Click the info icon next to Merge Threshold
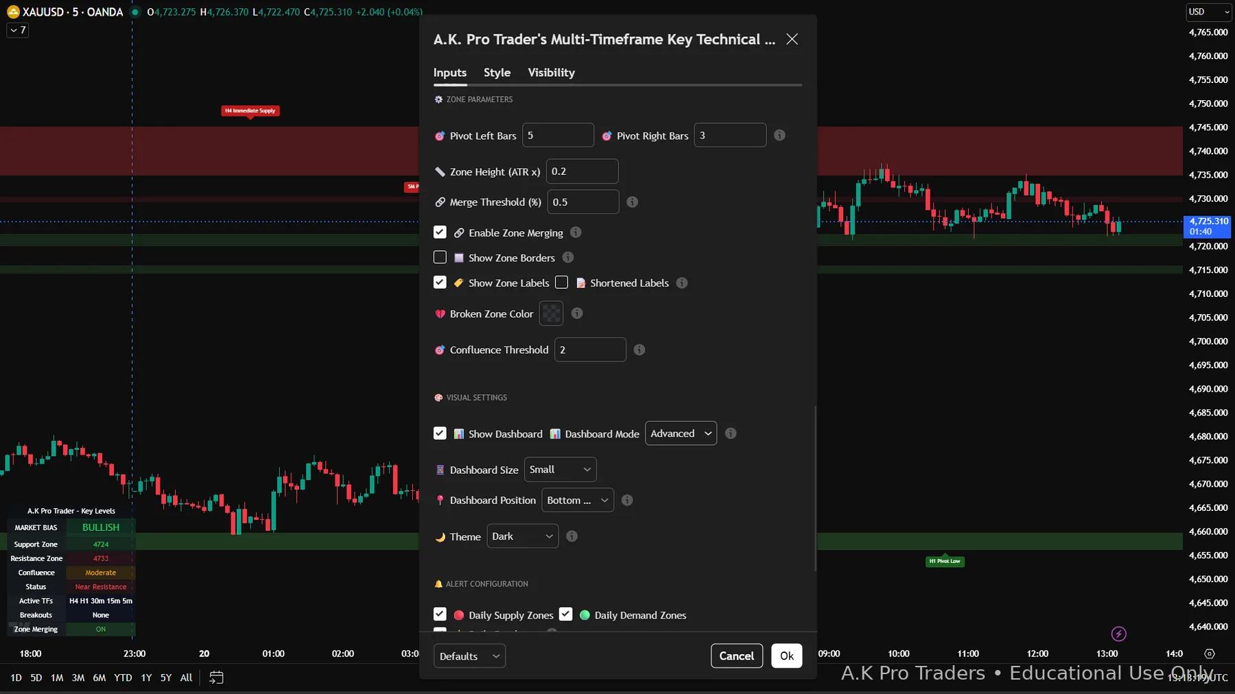Screen dimensions: 1235x694 pos(632,202)
